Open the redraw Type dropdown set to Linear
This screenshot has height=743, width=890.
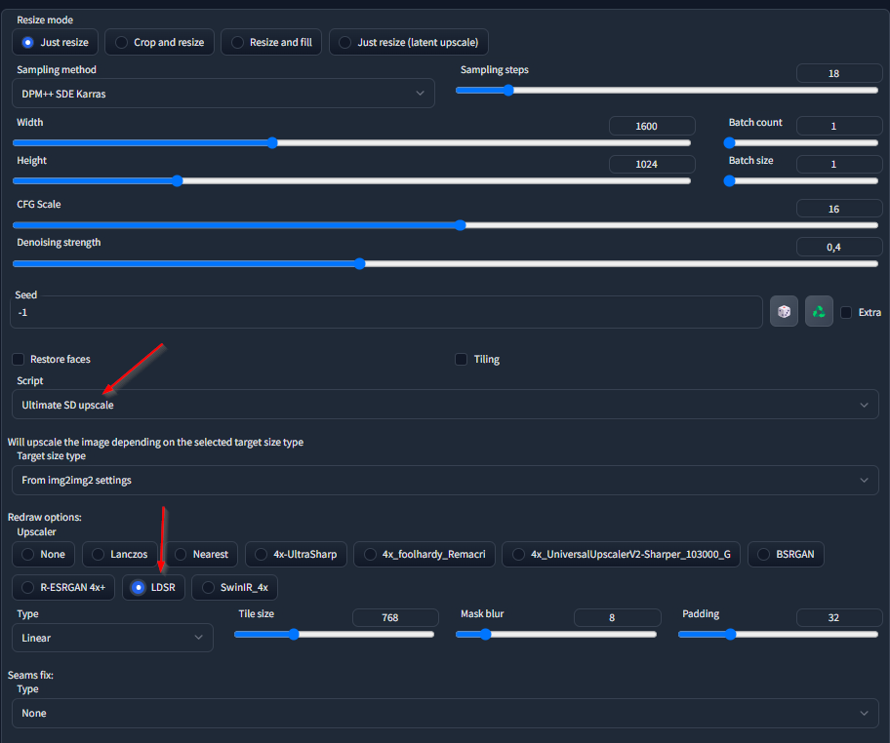point(113,638)
